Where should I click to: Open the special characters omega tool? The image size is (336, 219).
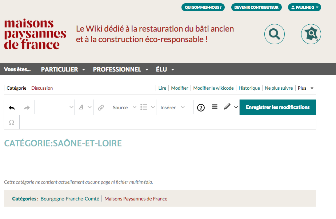tap(12, 123)
